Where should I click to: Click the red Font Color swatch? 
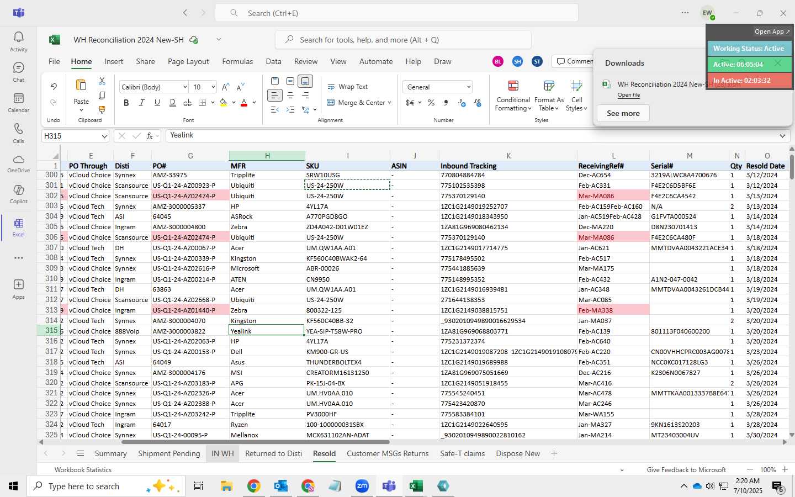(x=244, y=103)
